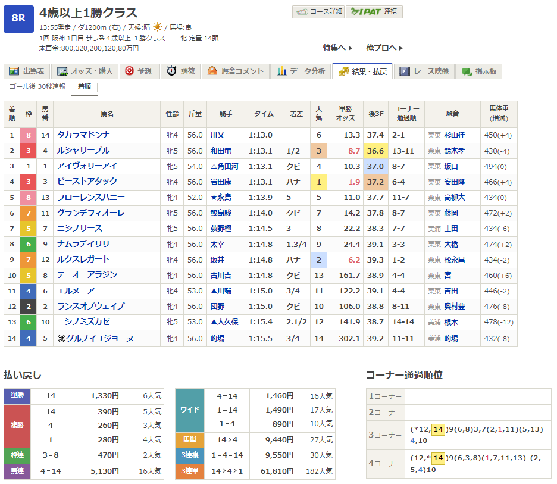Viewport: 557px width, 484px height.
Task: Click the IPAT 連携 button
Action: tap(375, 11)
